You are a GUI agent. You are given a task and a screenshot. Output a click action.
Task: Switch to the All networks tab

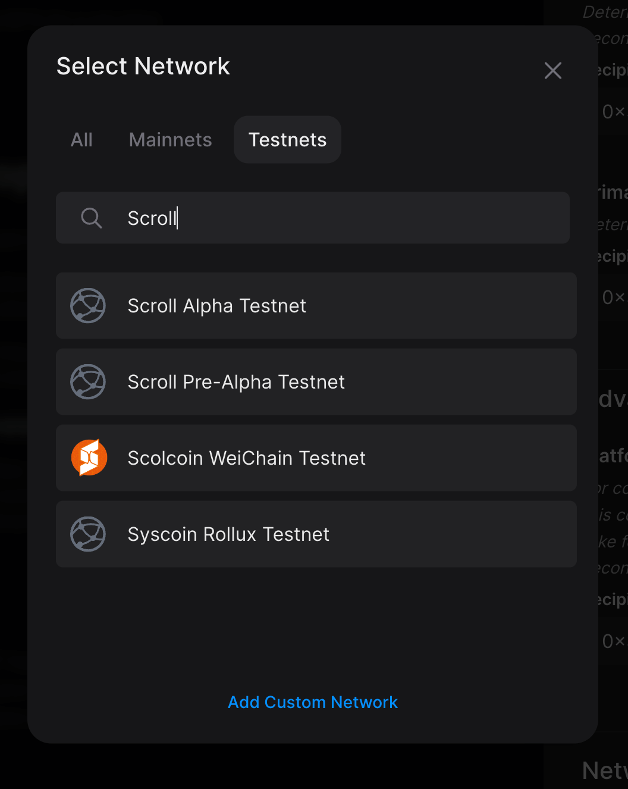click(x=81, y=139)
